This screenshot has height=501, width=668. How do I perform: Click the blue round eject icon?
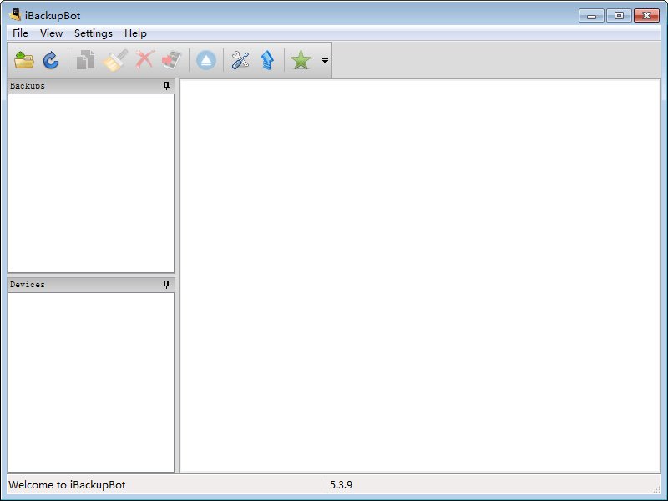point(206,60)
